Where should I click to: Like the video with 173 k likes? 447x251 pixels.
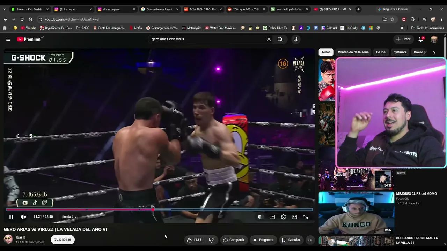(x=194, y=240)
